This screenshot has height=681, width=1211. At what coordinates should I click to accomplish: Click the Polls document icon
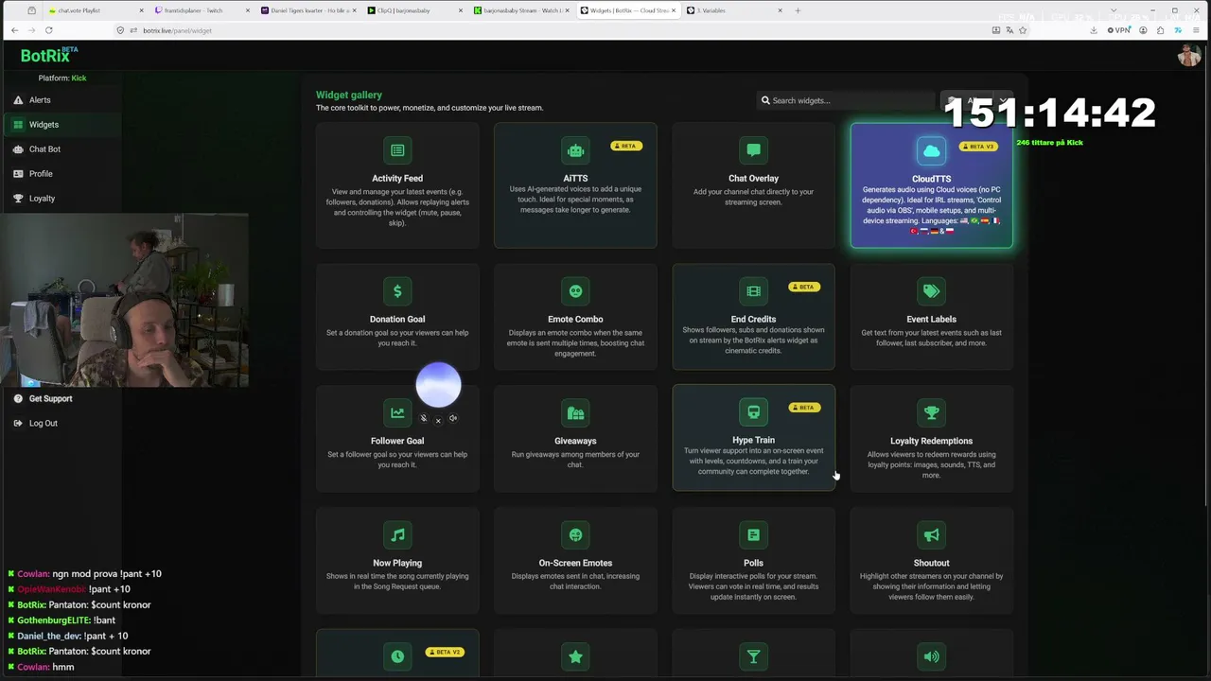(753, 535)
